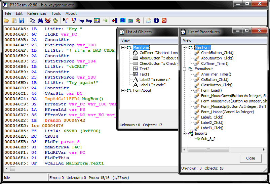
Task: Select Label3_Click() procedure
Action: pos(212,128)
